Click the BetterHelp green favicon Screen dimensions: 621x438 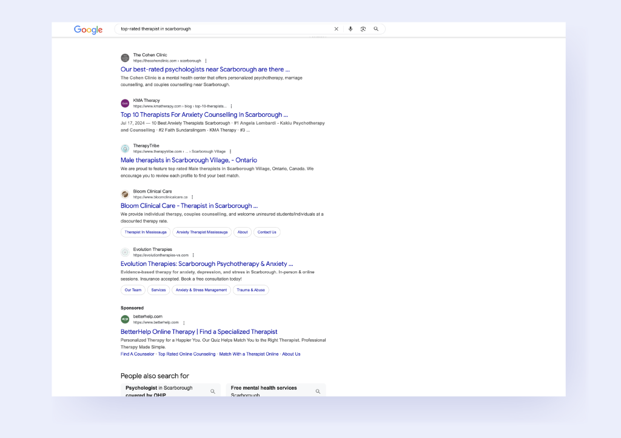pos(125,319)
